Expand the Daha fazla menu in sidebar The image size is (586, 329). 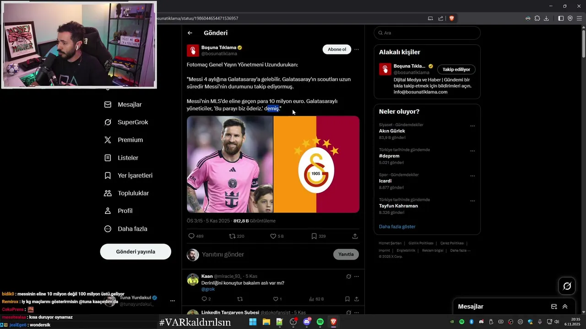click(x=126, y=229)
